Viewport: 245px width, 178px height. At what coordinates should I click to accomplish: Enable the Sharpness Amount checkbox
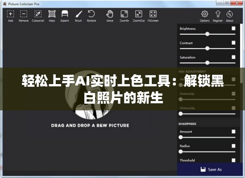[233, 132]
